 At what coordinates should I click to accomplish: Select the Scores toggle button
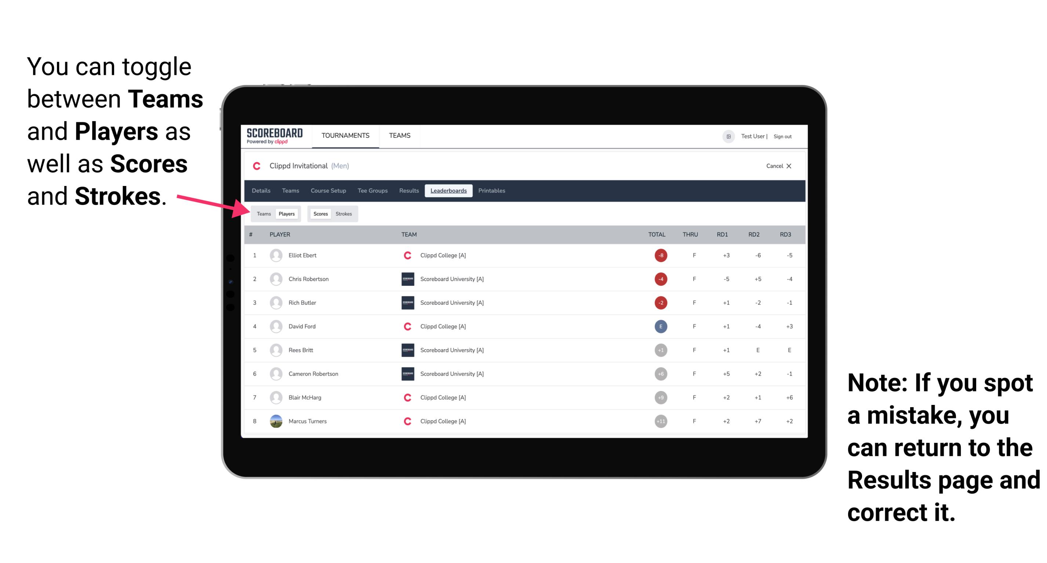320,213
